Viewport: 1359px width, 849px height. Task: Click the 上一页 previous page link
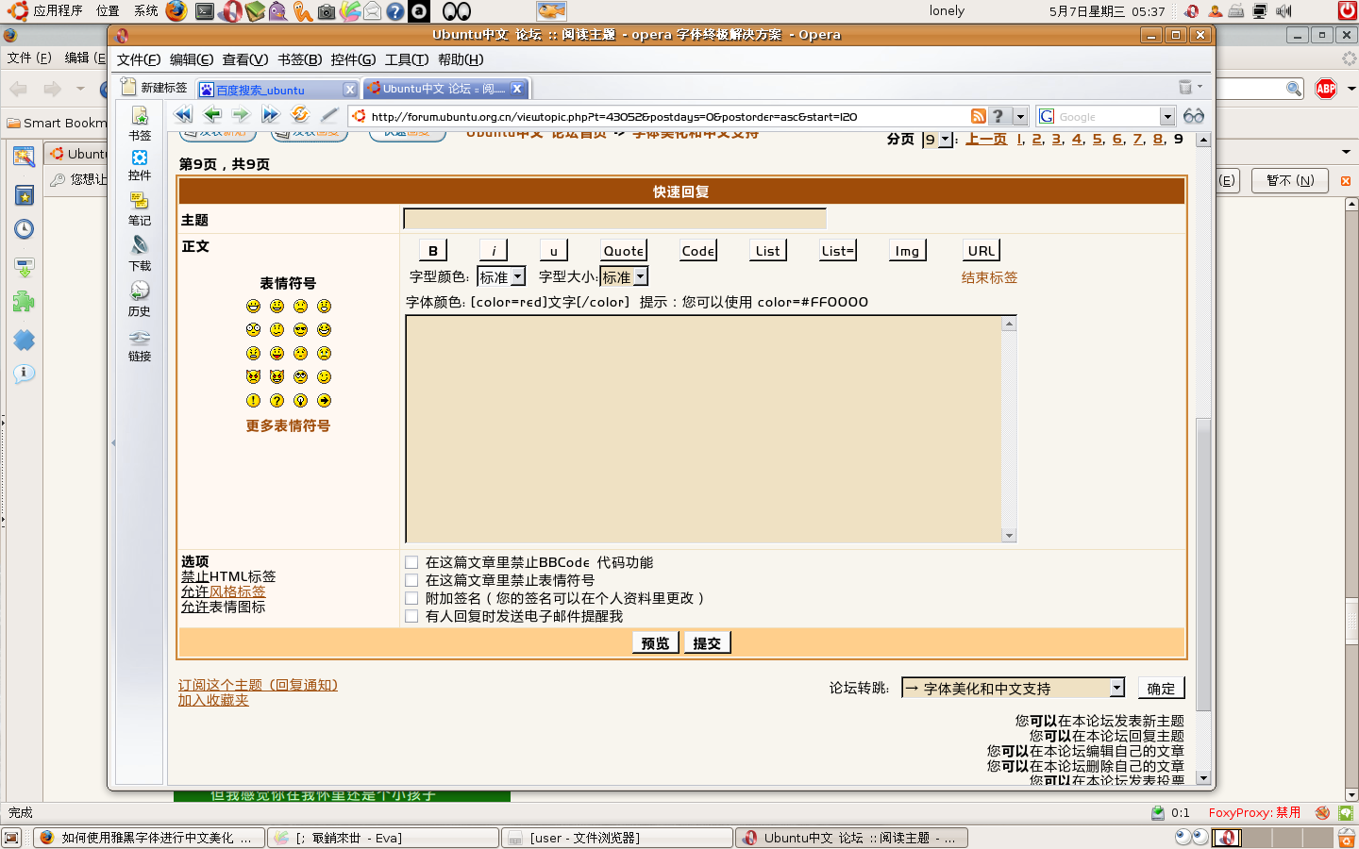pos(986,139)
